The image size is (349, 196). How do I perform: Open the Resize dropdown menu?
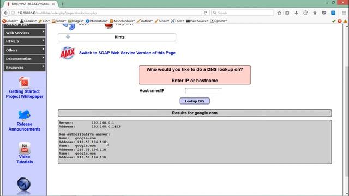pos(161,21)
